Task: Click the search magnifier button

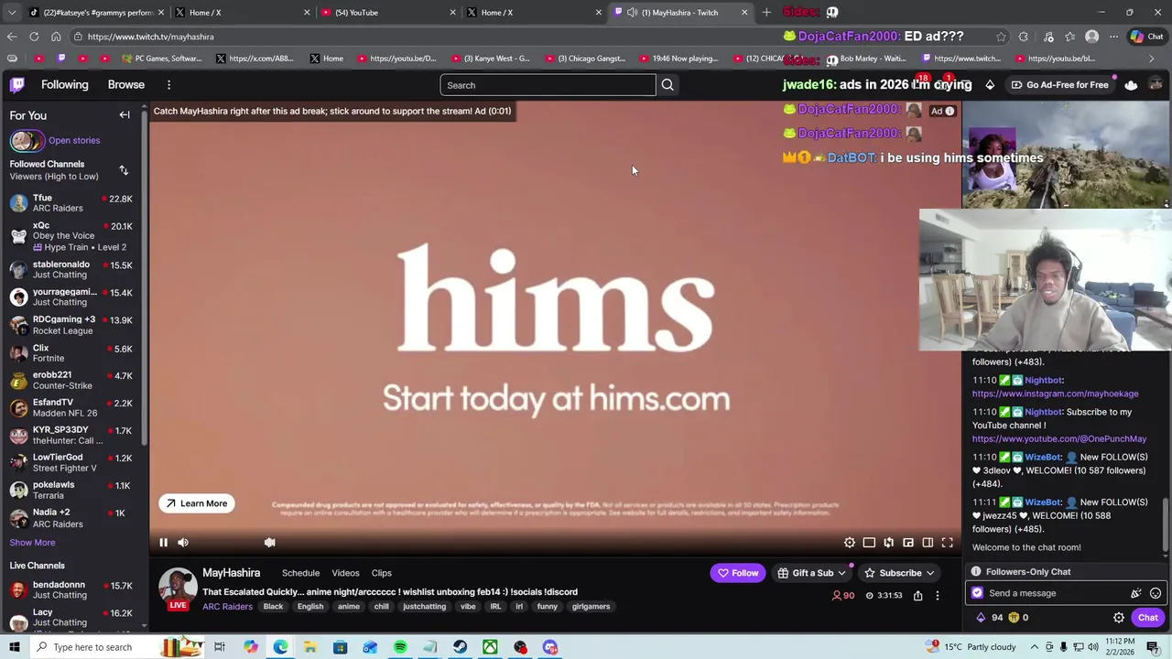Action: 667,85
